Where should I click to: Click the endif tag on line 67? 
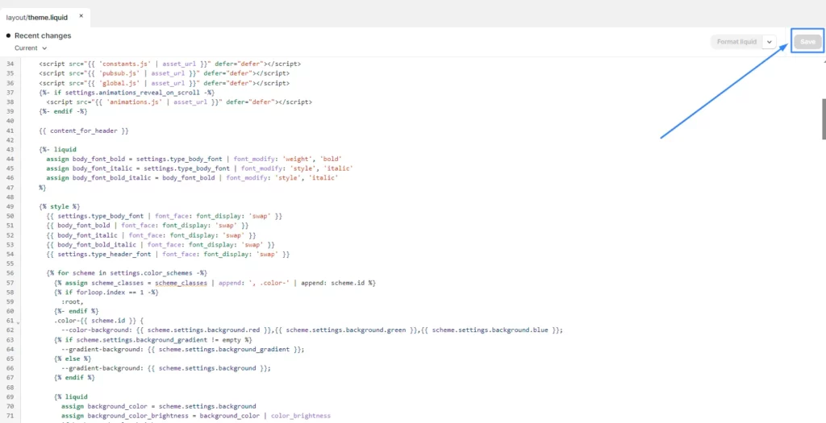[74, 377]
